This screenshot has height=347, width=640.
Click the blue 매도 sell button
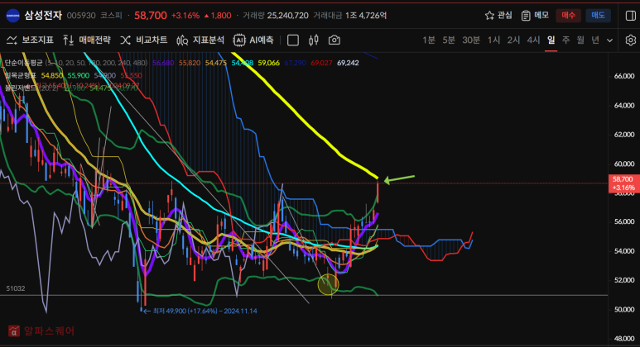point(598,16)
